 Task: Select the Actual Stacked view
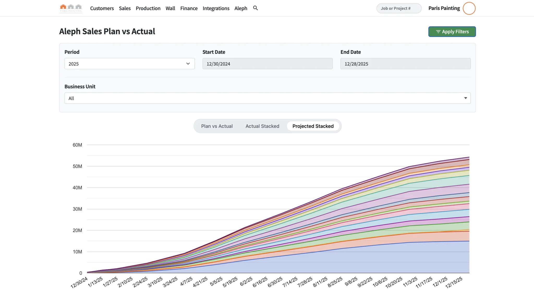click(262, 126)
